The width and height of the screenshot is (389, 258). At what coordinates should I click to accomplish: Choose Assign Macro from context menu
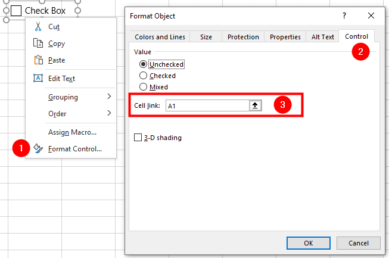[72, 132]
